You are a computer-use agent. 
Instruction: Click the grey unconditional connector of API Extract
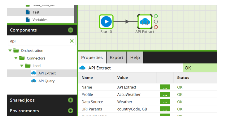[x=156, y=22]
